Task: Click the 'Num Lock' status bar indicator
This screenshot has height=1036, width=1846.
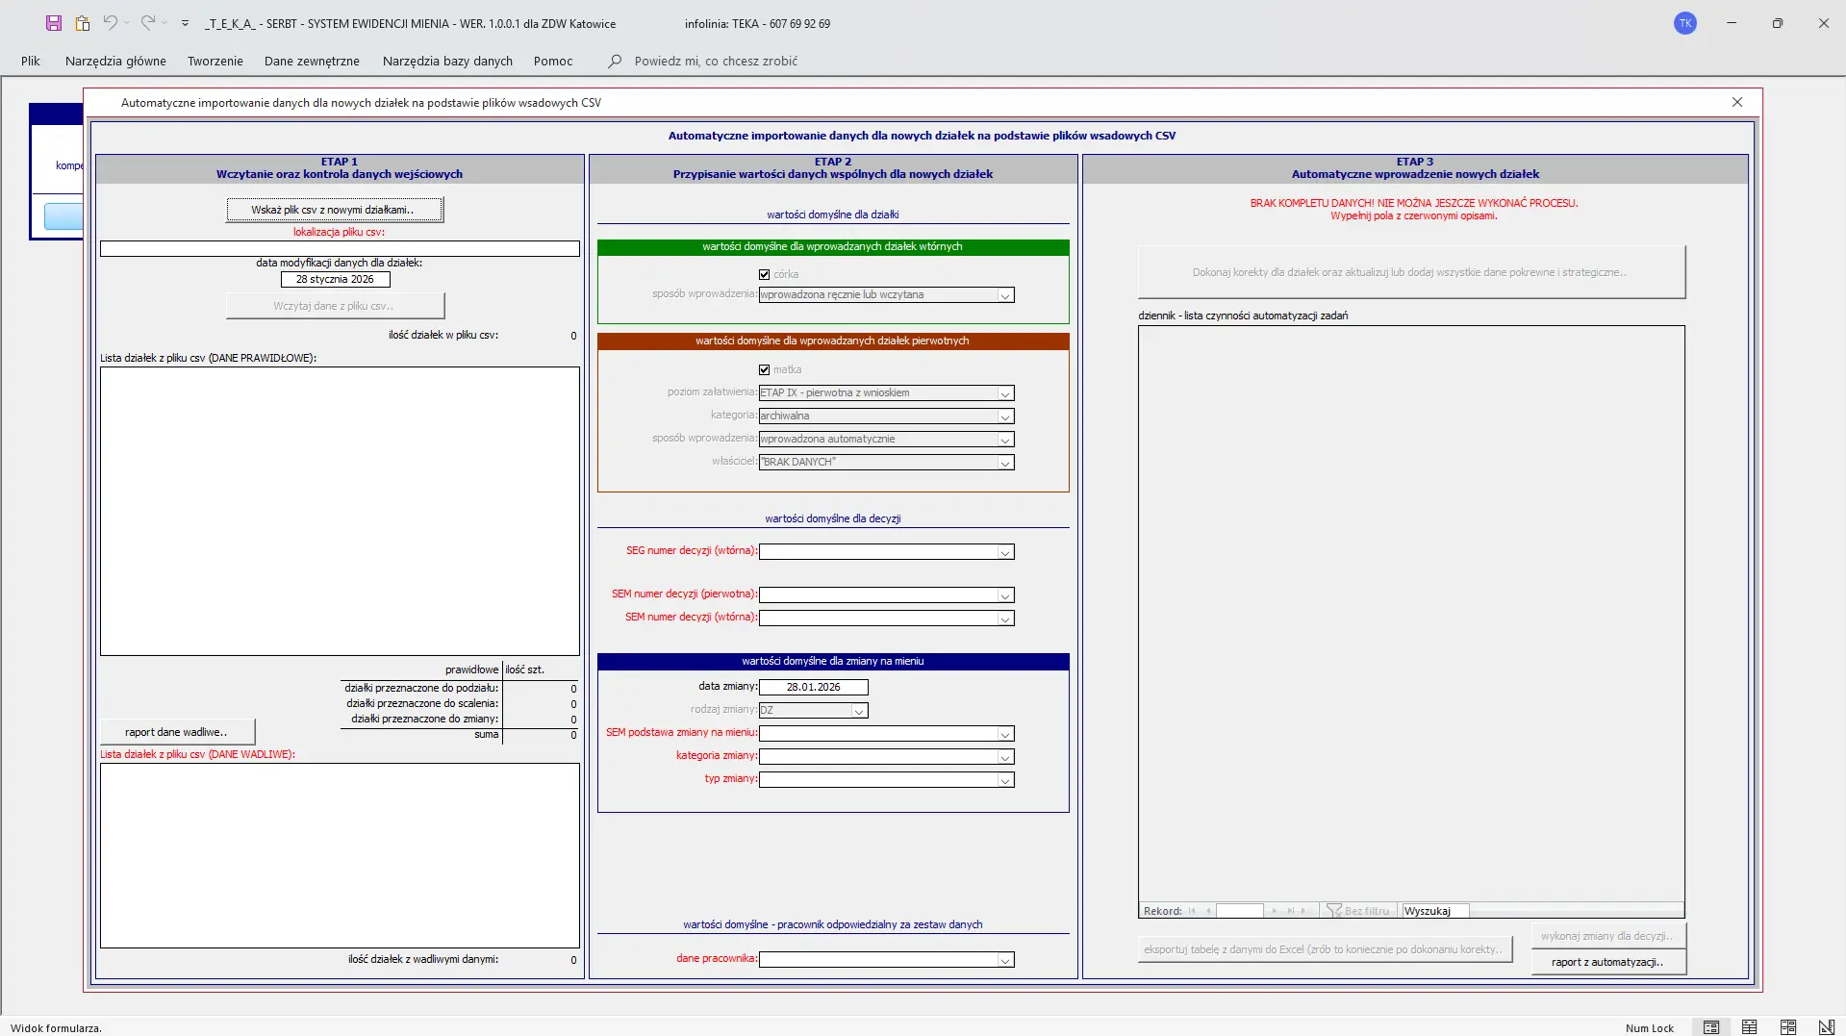Action: point(1650,1028)
